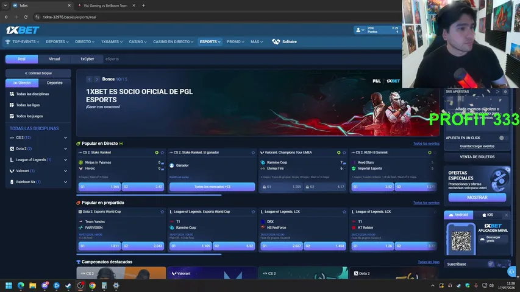The image size is (520, 292).
Task: Open the DEPORTES dropdown menu
Action: [x=57, y=42]
